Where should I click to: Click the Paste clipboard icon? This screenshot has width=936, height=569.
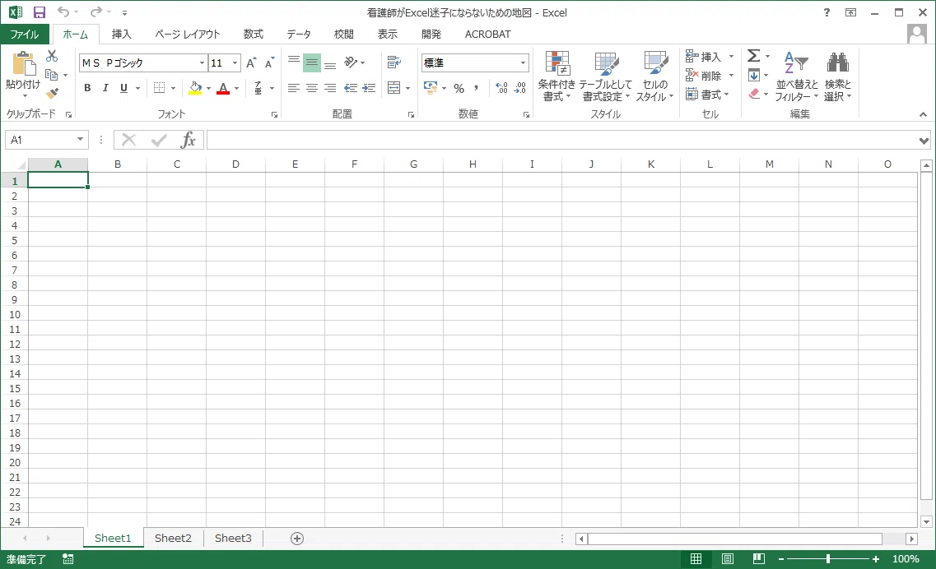click(x=24, y=64)
